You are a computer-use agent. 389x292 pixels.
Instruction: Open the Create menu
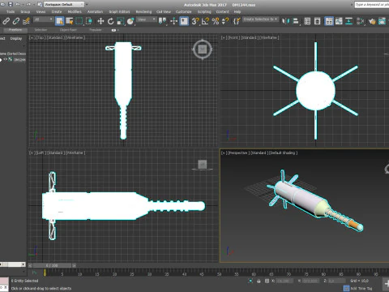(x=57, y=11)
